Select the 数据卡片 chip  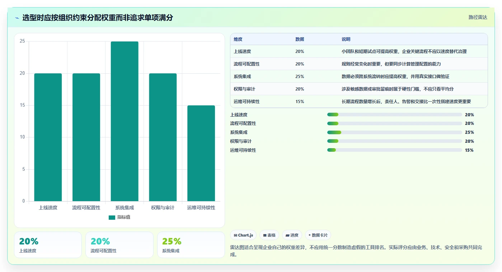click(x=318, y=235)
